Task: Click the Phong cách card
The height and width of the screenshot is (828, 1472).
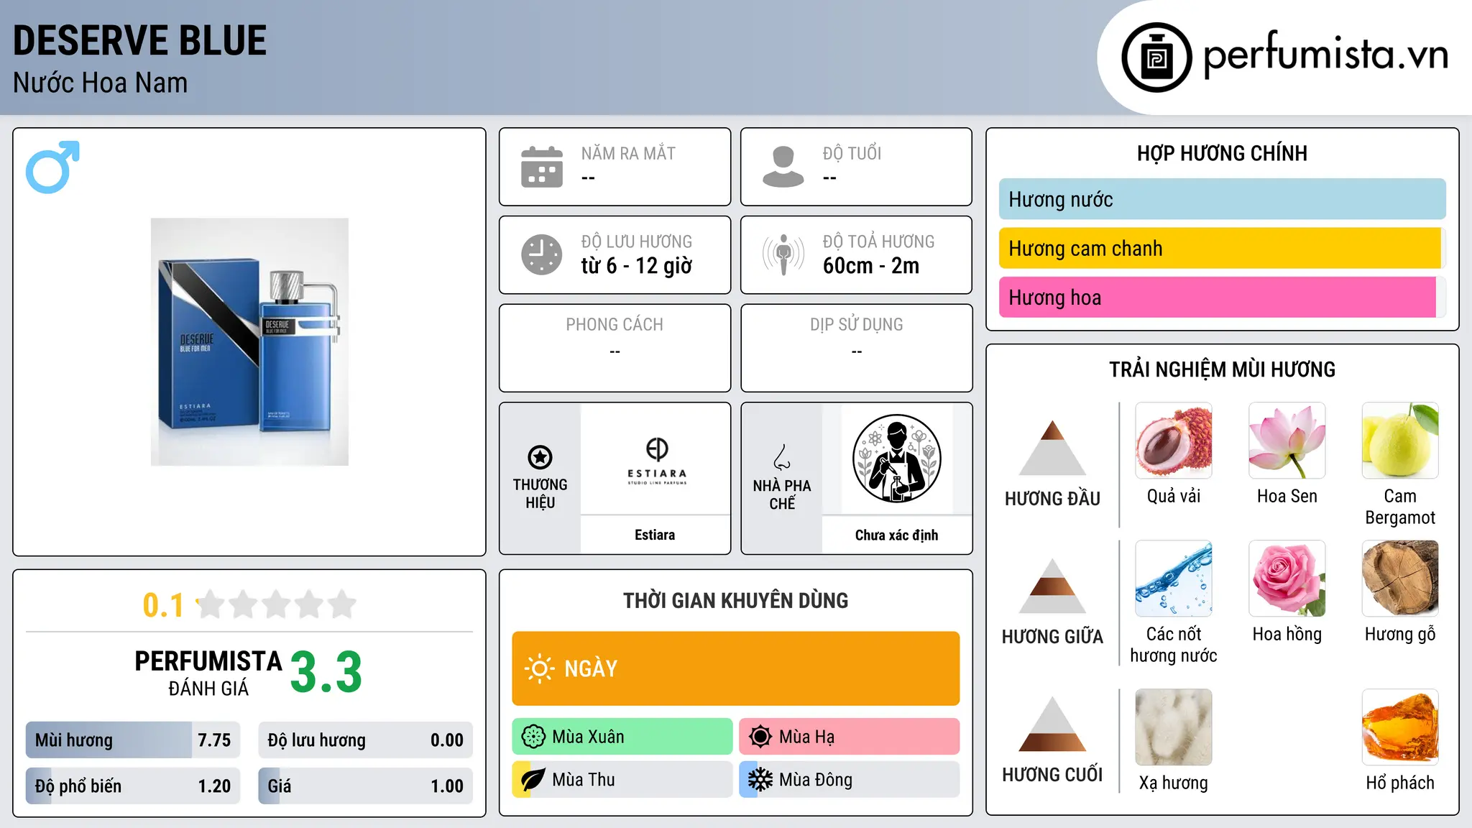Action: coord(615,348)
